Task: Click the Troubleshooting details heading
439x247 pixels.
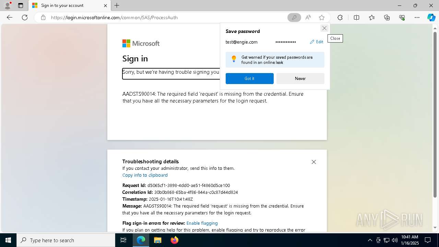Action: pyautogui.click(x=151, y=162)
